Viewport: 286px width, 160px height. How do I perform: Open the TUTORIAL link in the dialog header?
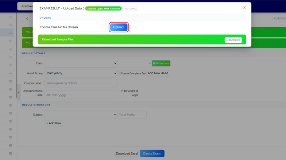click(x=131, y=8)
